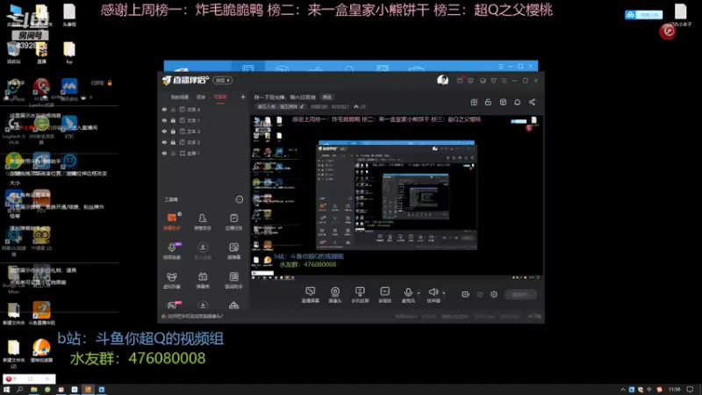Open the notification center icon

pyautogui.click(x=690, y=390)
